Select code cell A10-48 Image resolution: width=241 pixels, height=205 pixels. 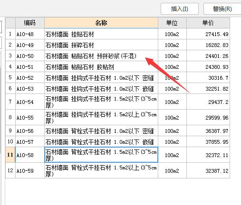click(30, 34)
